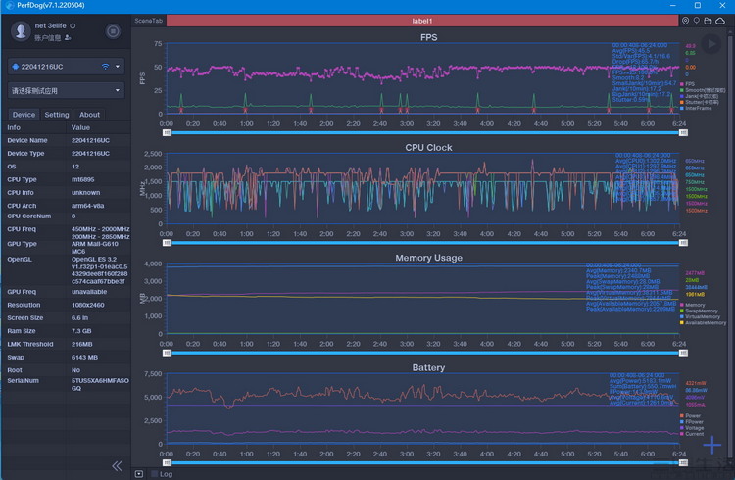Viewport: 735px width, 480px height.
Task: Toggle the FPS series in the legend
Action: [687, 84]
